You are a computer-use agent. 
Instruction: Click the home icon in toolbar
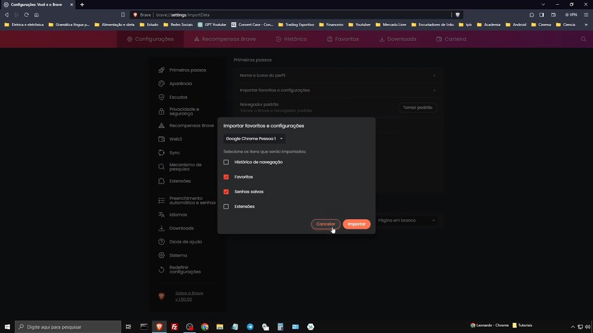[37, 15]
